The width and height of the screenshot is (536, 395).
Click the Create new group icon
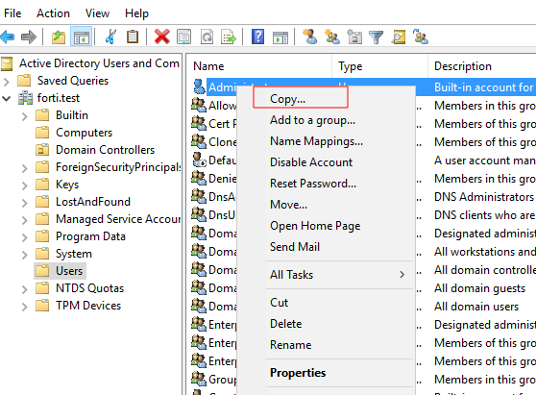click(x=332, y=37)
